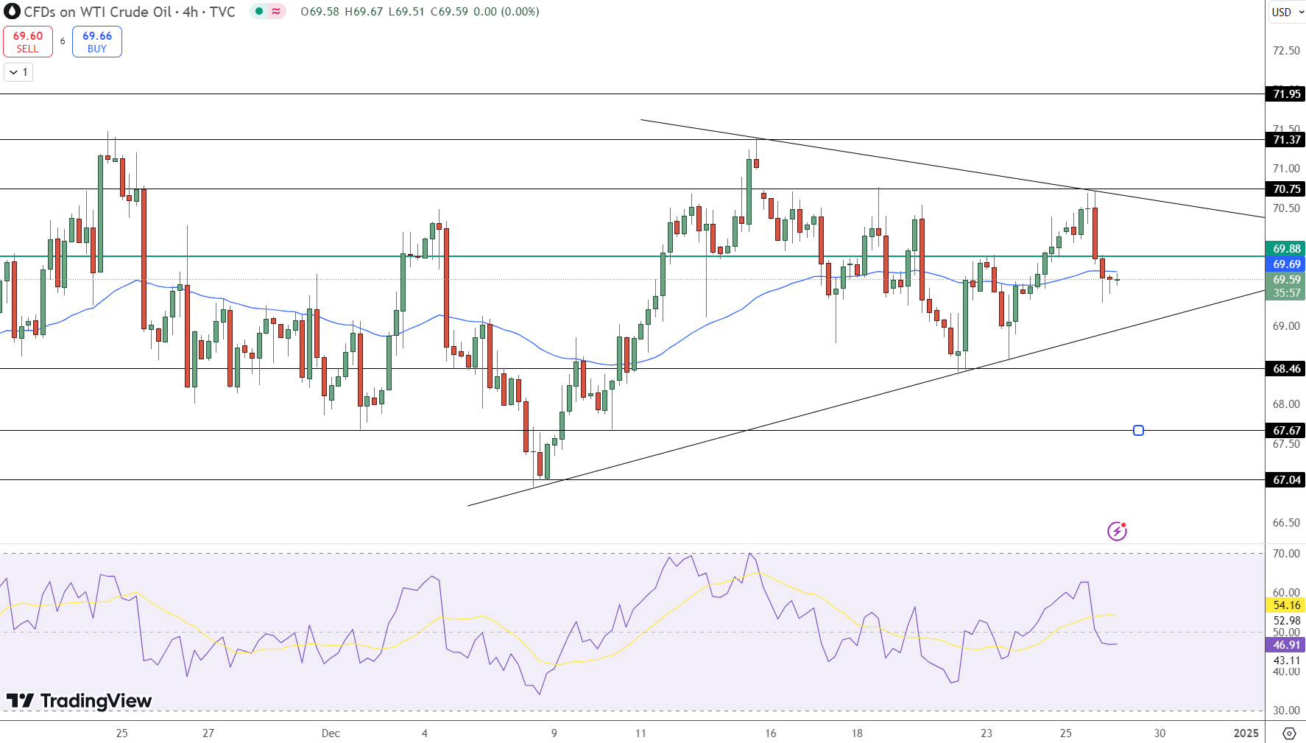Image resolution: width=1306 pixels, height=743 pixels.
Task: Click the green market status dot
Action: tap(258, 12)
